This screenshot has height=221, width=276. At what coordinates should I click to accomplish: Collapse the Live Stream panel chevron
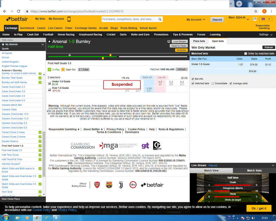coord(273,165)
